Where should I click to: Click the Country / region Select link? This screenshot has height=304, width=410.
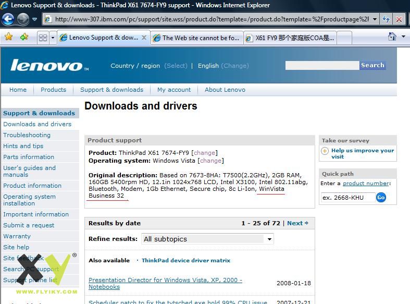point(176,66)
